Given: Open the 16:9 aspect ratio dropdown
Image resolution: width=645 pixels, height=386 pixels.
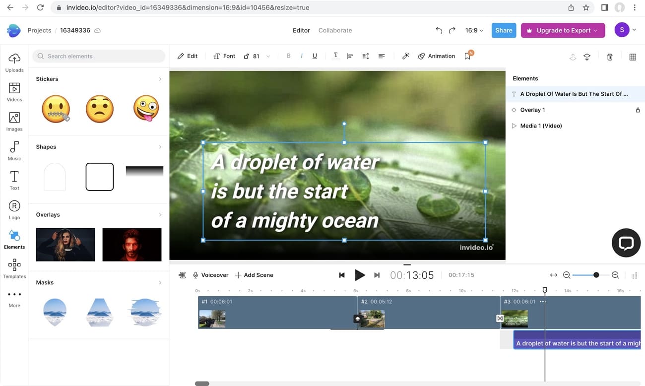Looking at the screenshot, I should point(473,30).
